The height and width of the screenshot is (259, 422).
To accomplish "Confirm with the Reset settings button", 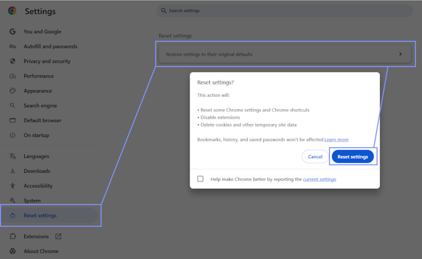I will pyautogui.click(x=353, y=157).
